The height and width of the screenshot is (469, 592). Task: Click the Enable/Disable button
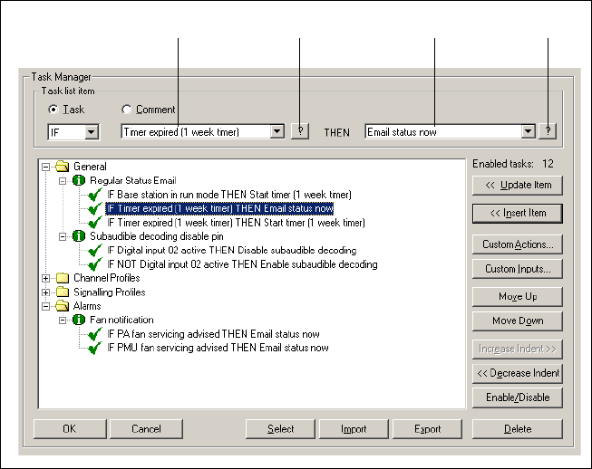518,397
